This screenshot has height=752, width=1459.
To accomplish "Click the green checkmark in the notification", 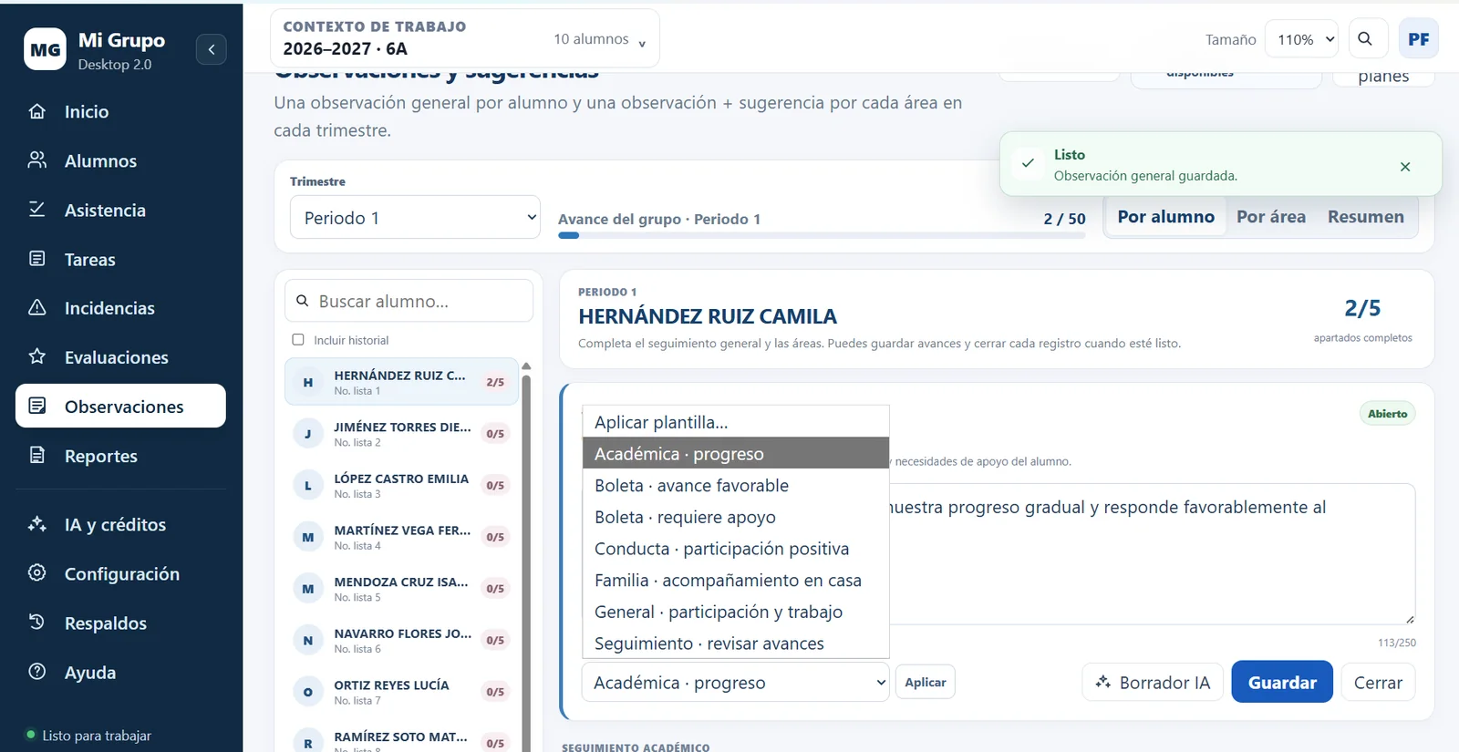I will [1028, 163].
